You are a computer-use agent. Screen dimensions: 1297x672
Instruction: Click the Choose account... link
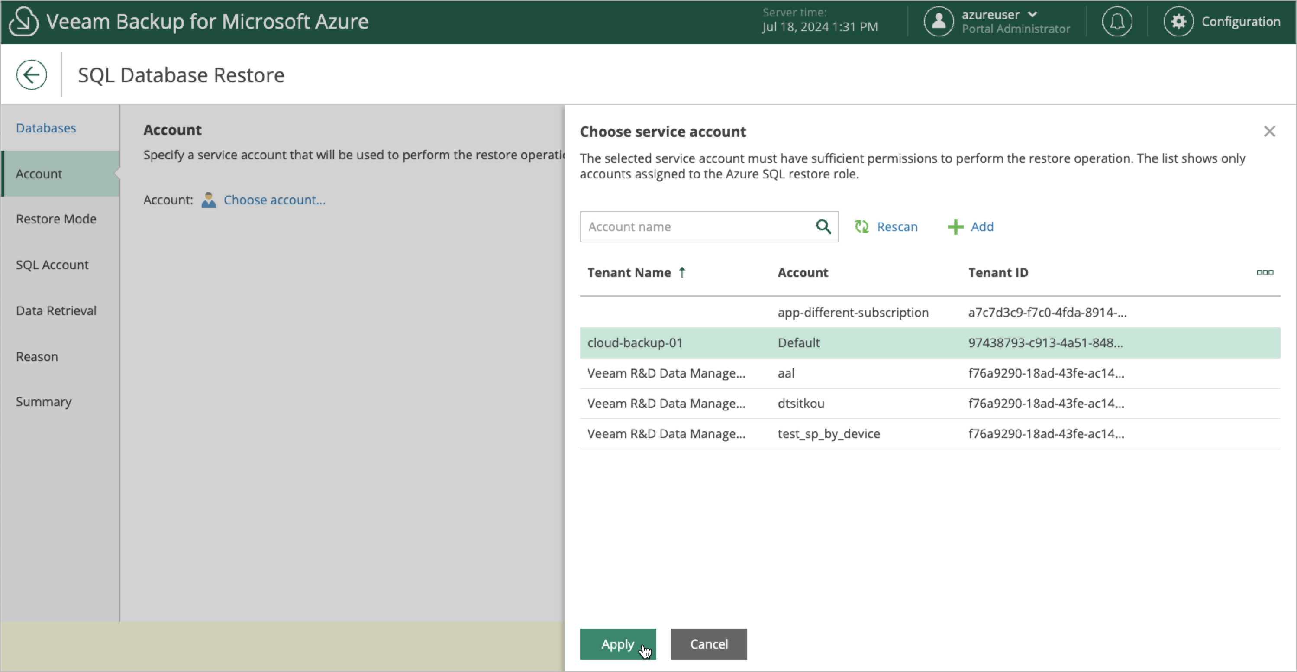tap(274, 200)
